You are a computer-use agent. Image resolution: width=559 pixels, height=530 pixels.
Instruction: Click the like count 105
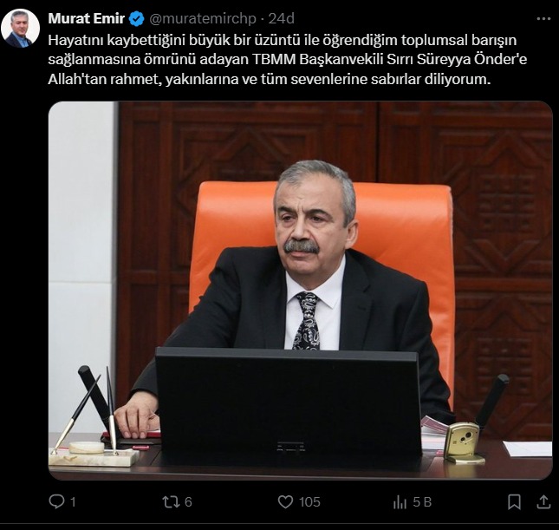309,502
